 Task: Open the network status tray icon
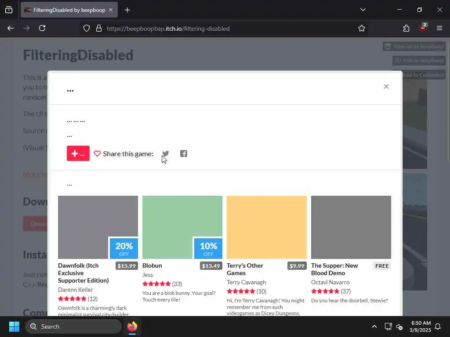coord(388,326)
